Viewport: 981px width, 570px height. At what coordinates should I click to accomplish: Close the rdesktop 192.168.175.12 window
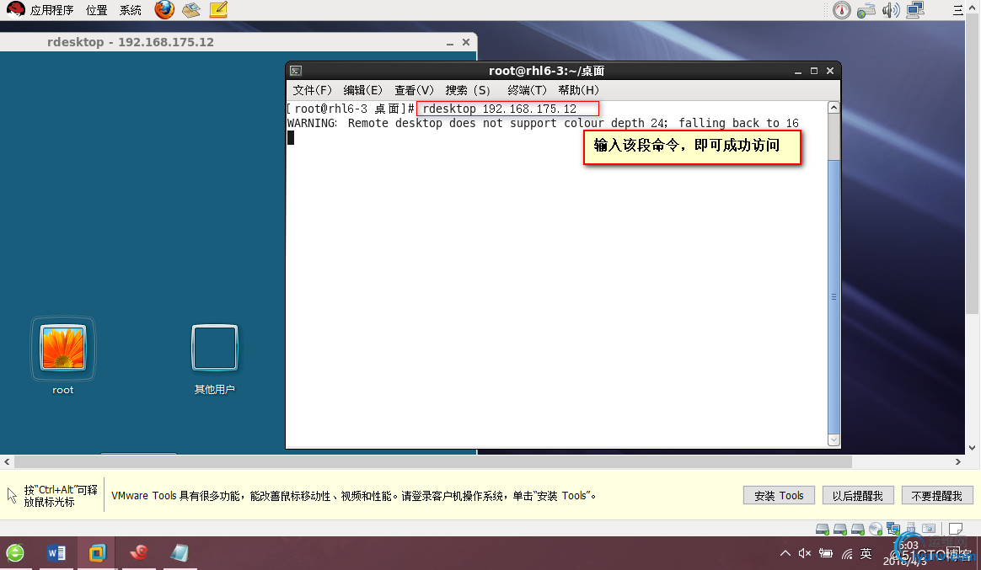(466, 42)
